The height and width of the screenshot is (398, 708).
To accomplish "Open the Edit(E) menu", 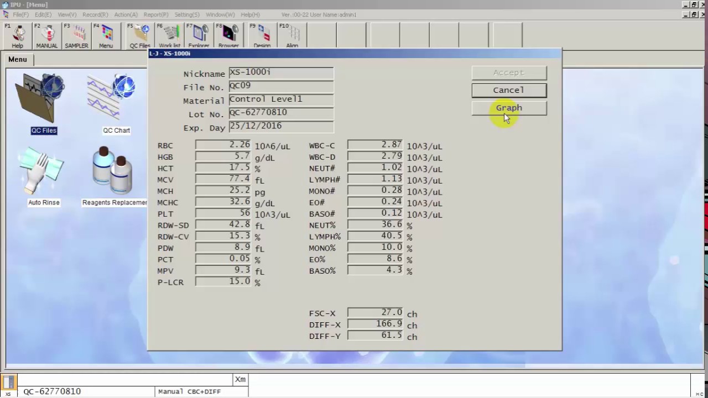I will click(43, 14).
